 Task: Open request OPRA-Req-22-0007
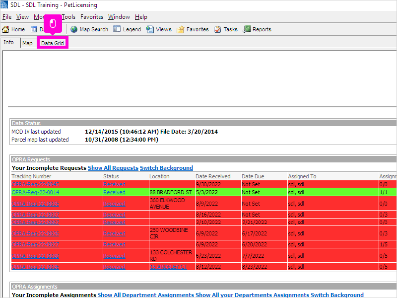coord(35,223)
